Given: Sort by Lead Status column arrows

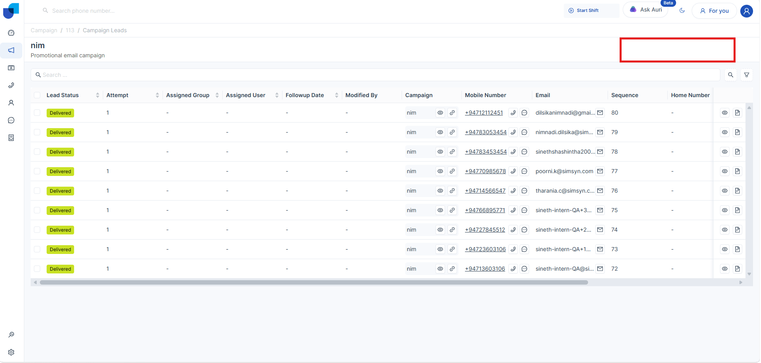Looking at the screenshot, I should pyautogui.click(x=98, y=95).
